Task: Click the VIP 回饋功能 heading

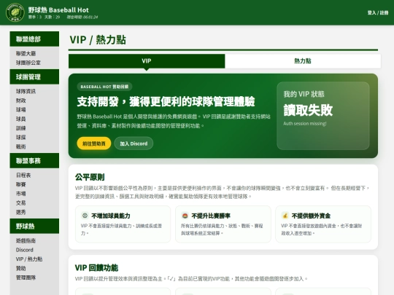Action: [x=96, y=267]
